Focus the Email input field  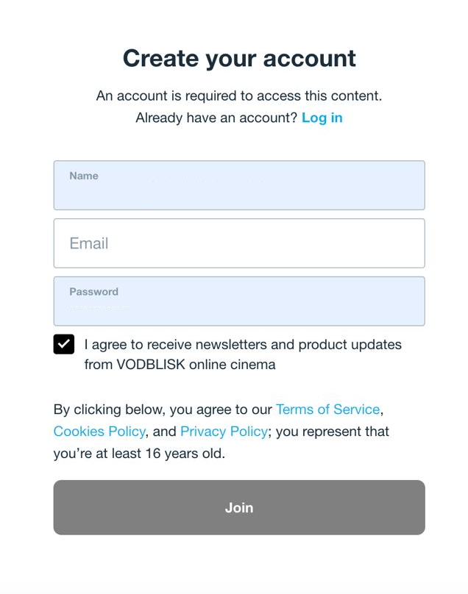239,243
